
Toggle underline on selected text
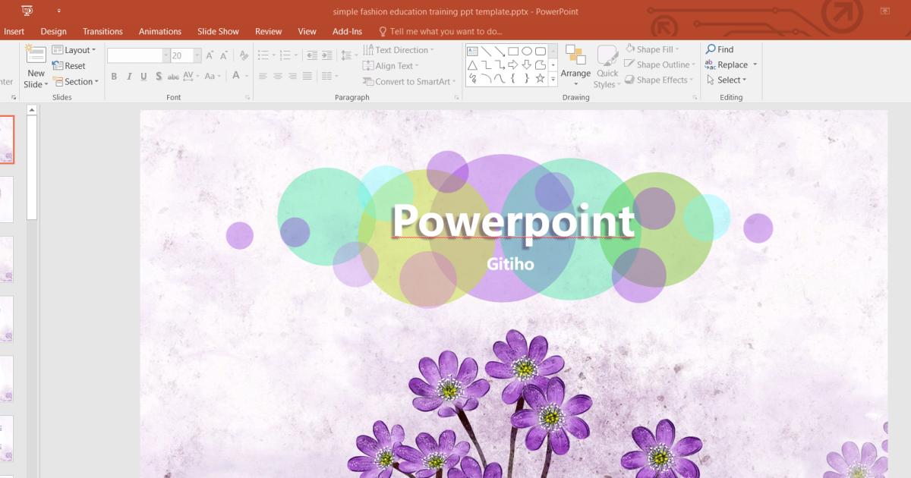pyautogui.click(x=143, y=76)
